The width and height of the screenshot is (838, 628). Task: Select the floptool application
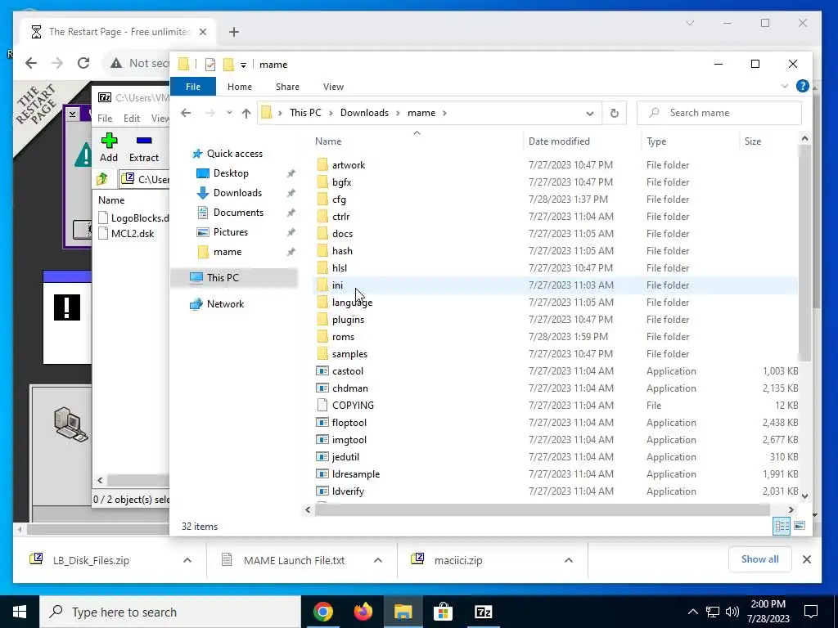click(x=349, y=423)
